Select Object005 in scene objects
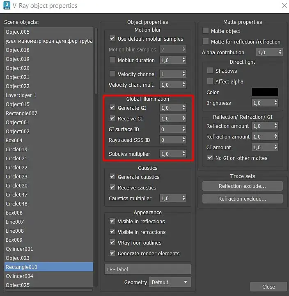289x296 pixels. pos(48,32)
